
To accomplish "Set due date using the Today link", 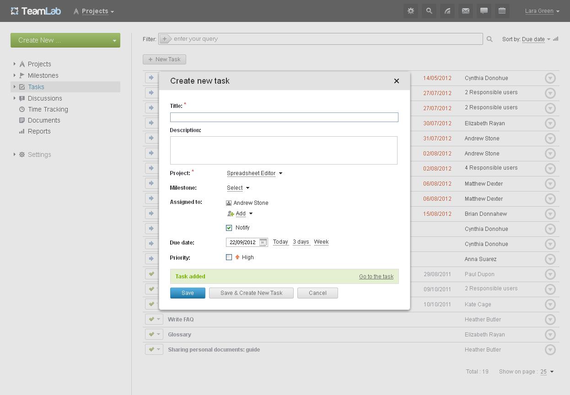I will pos(280,242).
